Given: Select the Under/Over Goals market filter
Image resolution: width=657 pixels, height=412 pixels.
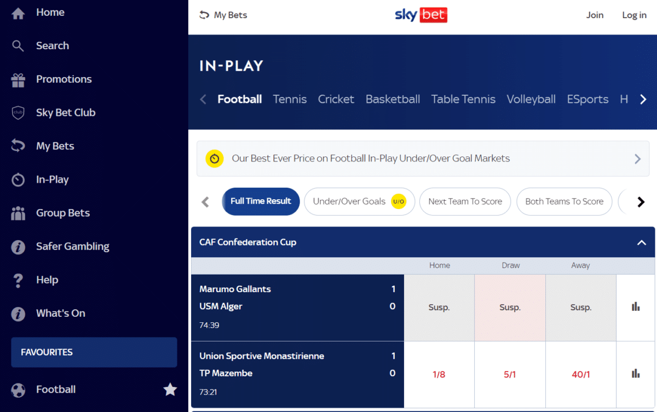Looking at the screenshot, I should [359, 201].
